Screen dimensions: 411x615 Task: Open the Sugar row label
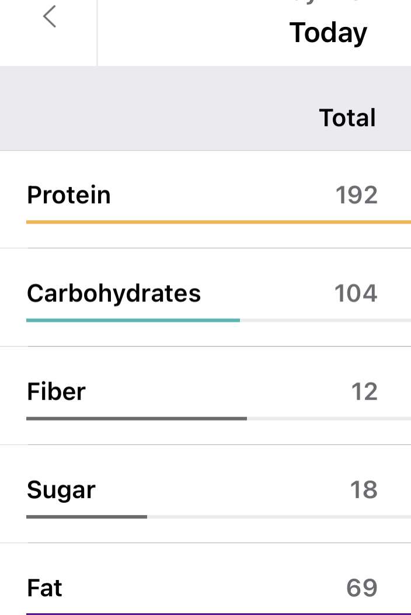[61, 490]
